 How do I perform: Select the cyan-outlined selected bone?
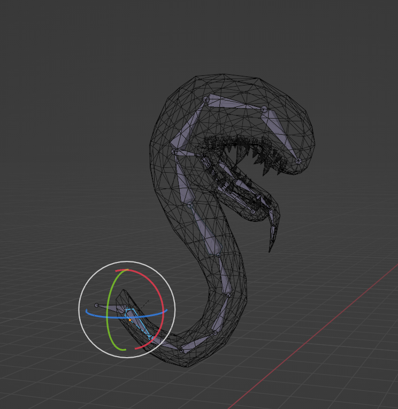coord(139,324)
